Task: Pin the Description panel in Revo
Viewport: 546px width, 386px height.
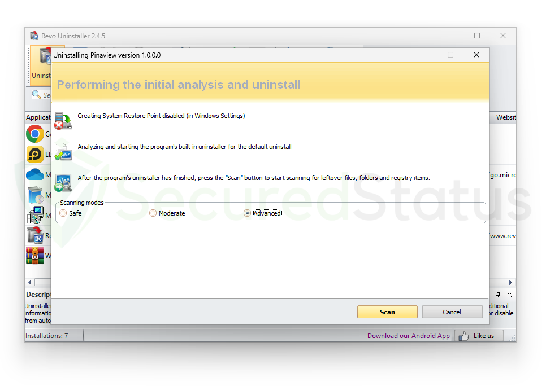Action: [499, 295]
